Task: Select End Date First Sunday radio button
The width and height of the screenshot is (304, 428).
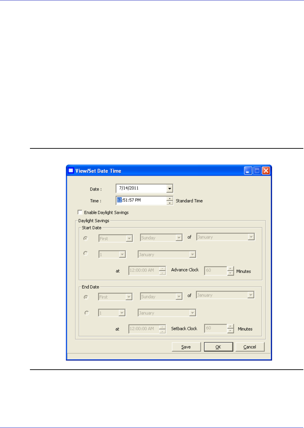Action: [x=87, y=297]
